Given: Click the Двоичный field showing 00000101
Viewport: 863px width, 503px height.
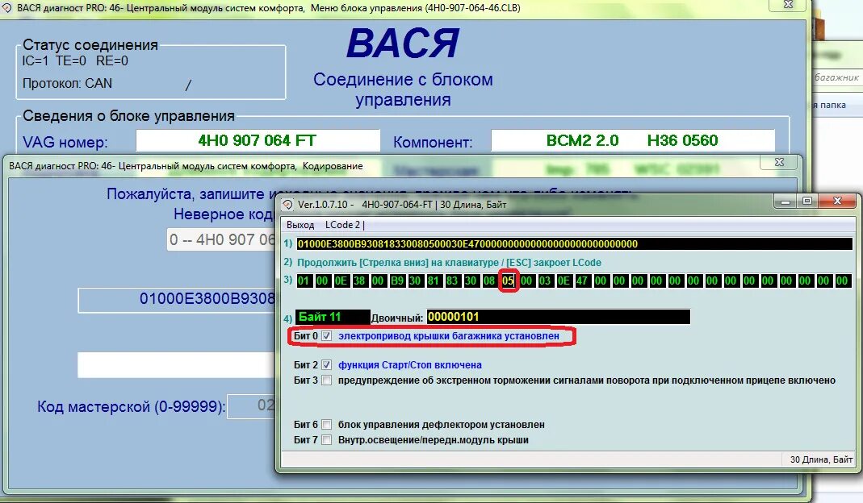Looking at the screenshot, I should tap(558, 317).
